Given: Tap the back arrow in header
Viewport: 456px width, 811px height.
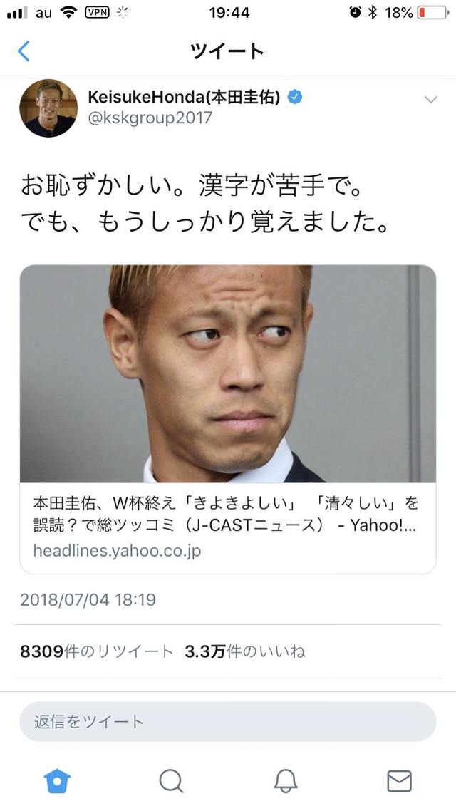Looking at the screenshot, I should [x=24, y=51].
